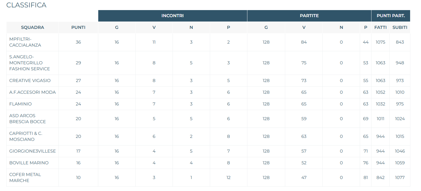This screenshot has width=421, height=191.
Task: Click 81 partite lost by COFER METAL MARCHE
Action: 365,178
